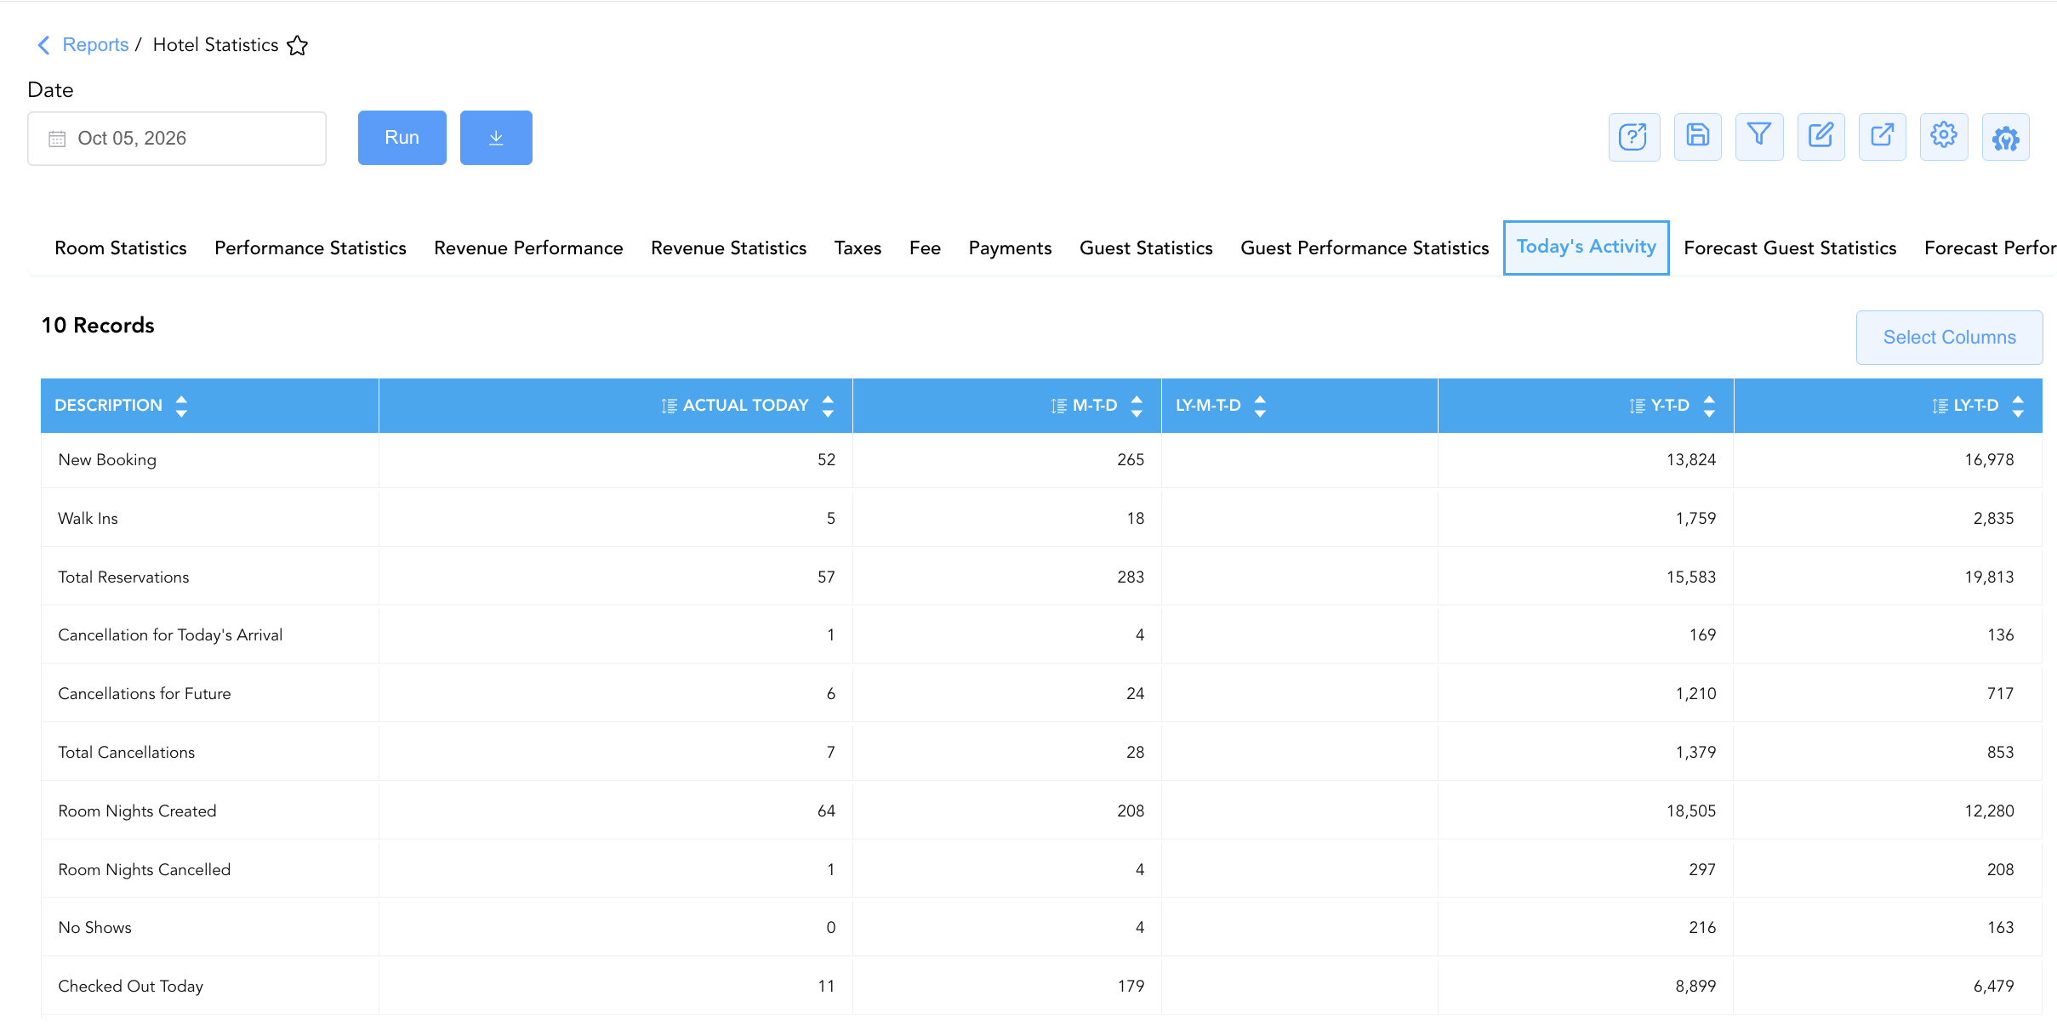Click the Walk Ins row label

pos(88,519)
